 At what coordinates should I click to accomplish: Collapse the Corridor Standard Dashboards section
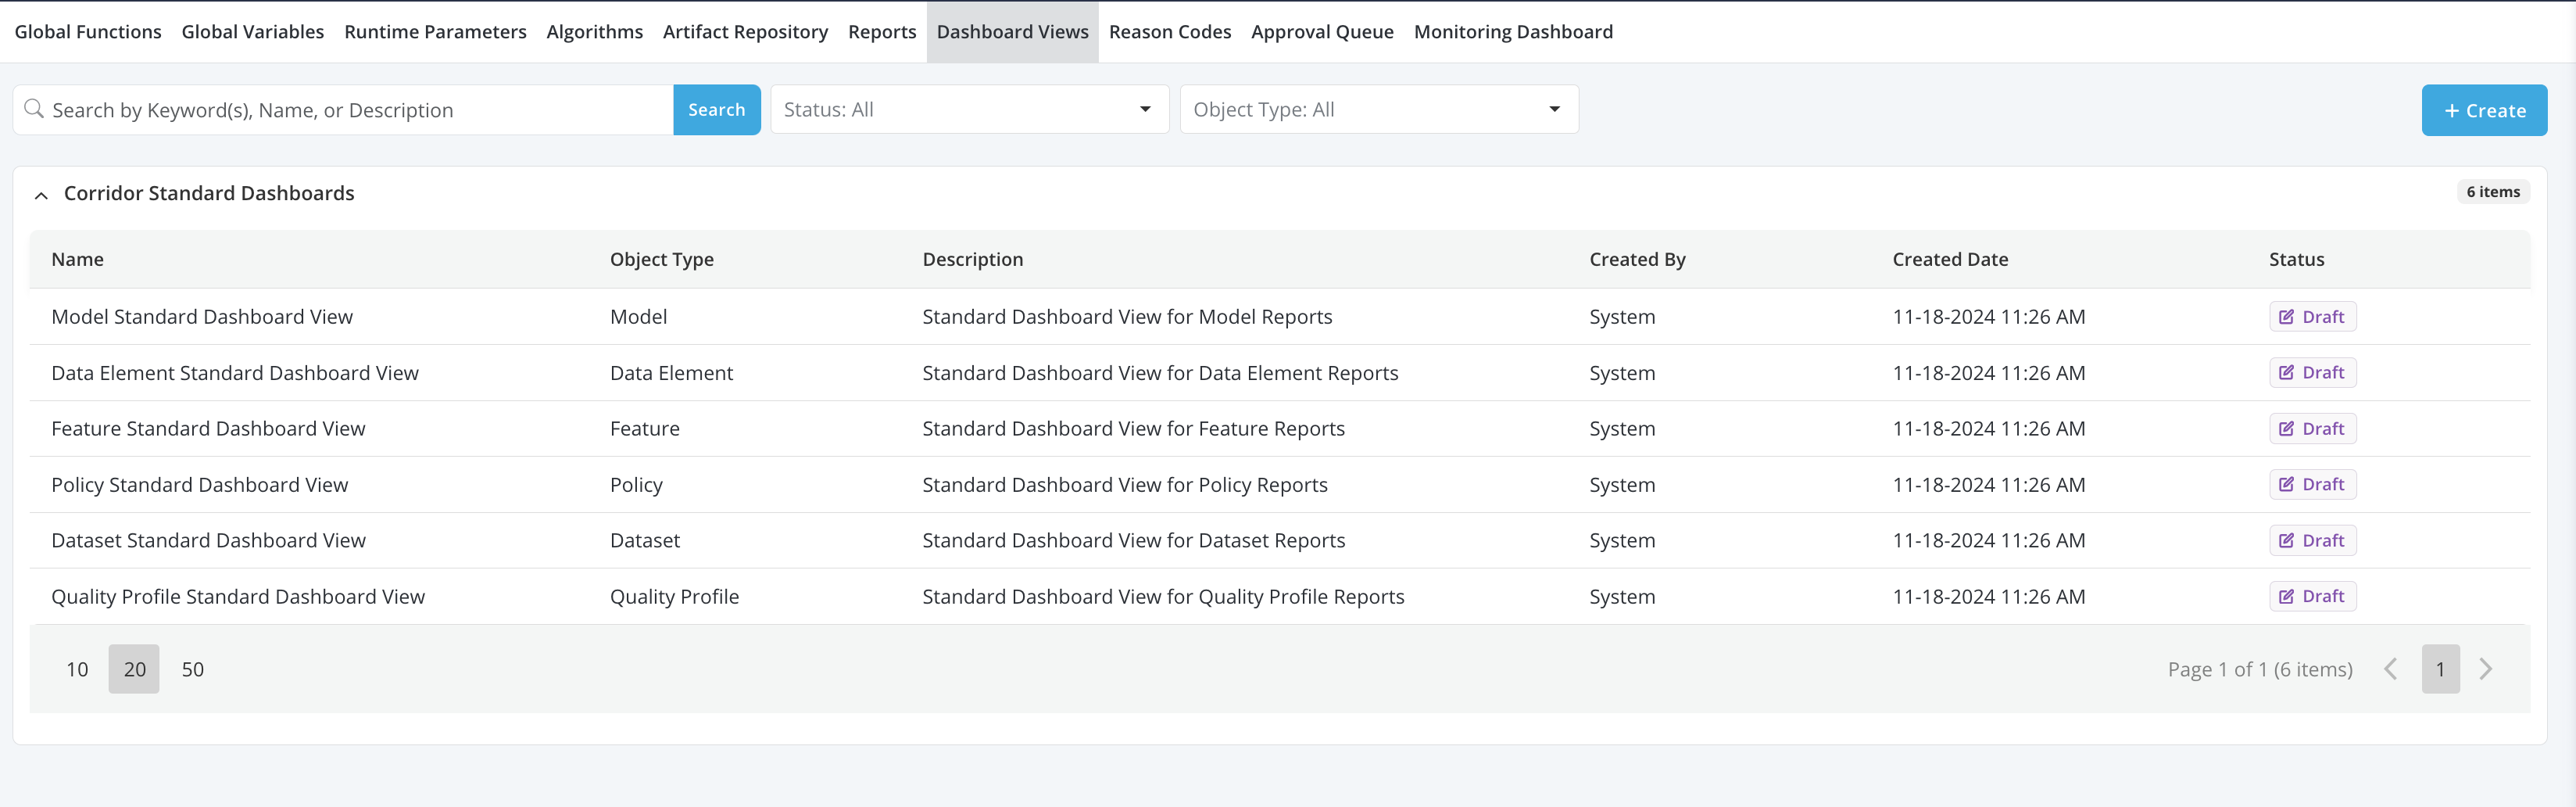[41, 195]
